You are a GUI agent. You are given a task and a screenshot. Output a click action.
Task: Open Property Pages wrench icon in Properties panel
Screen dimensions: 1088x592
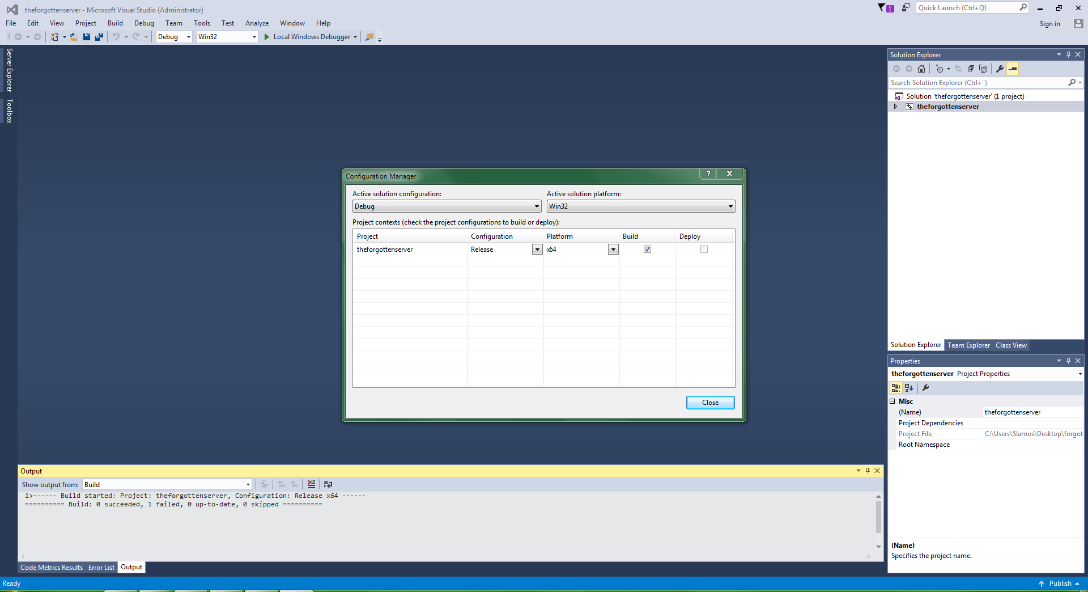(926, 388)
